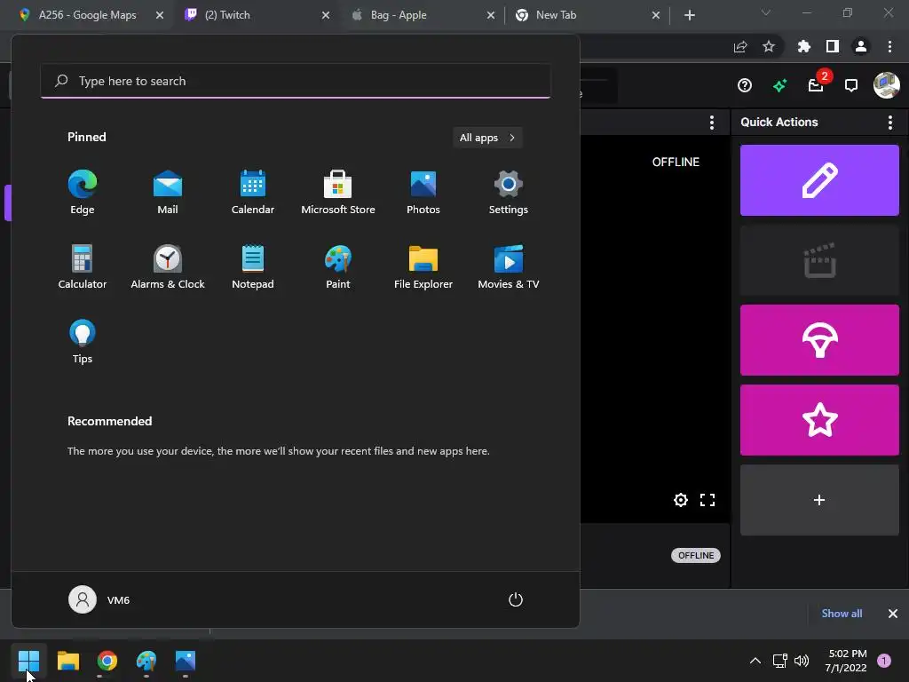
Task: Close the Bag - Apple tab
Action: [x=490, y=15]
